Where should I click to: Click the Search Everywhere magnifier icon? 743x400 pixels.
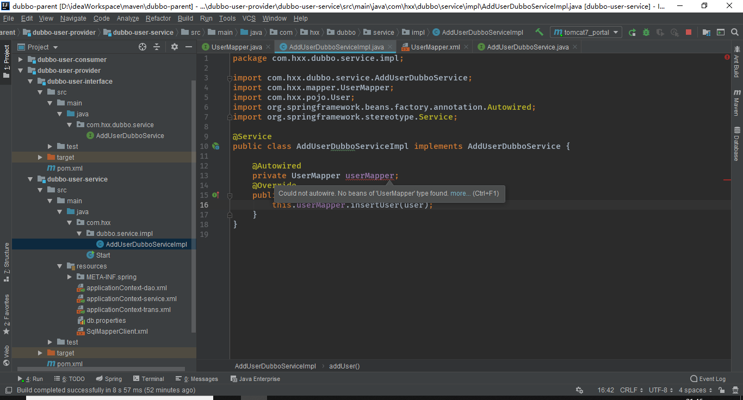pos(735,33)
